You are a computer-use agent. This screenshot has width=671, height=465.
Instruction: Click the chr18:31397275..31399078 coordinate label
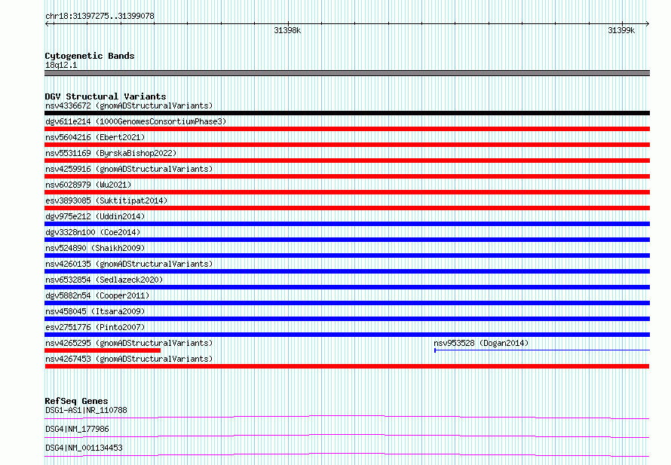100,16
